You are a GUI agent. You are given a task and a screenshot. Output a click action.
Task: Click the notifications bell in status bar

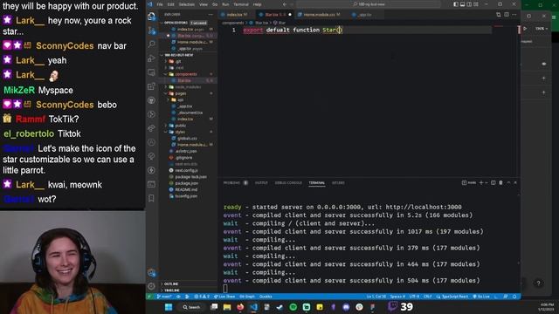pos(514,297)
